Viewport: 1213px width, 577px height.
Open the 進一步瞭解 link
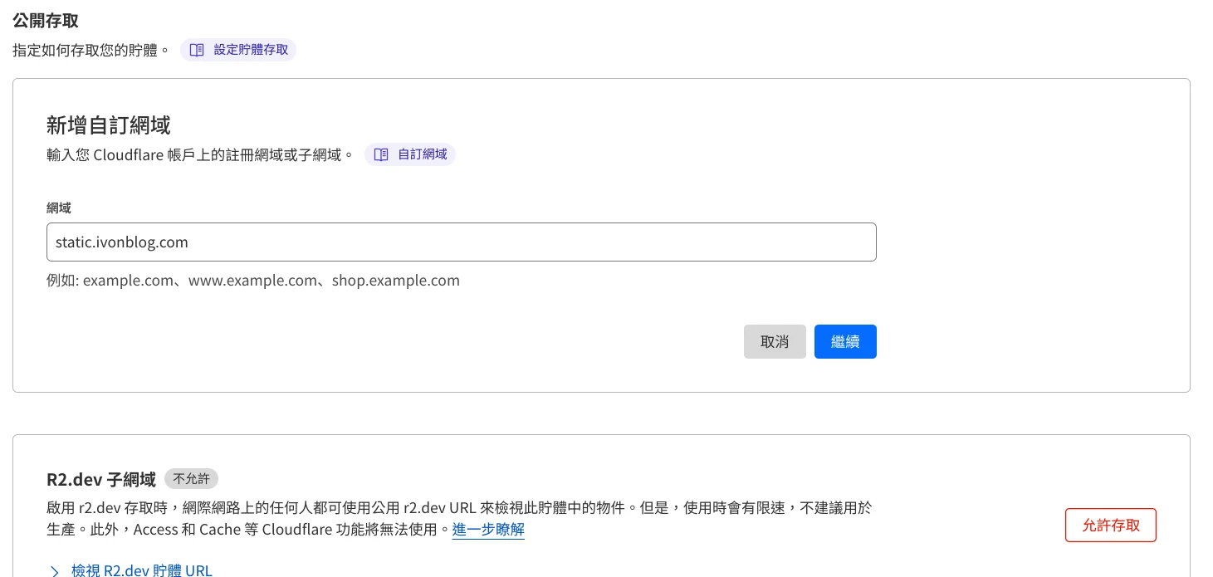488,529
